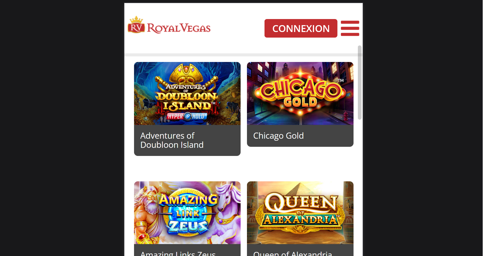Launch the Queen of Alexandria game thumbnail
This screenshot has height=256, width=484.
click(300, 213)
